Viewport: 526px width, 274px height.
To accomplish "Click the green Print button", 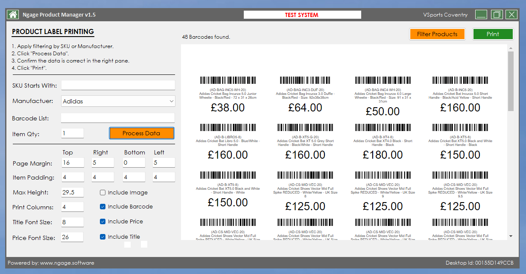I will click(493, 34).
